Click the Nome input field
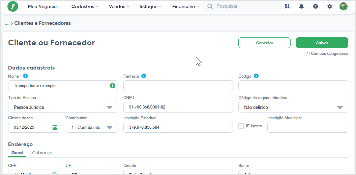The width and height of the screenshot is (356, 175). click(63, 86)
